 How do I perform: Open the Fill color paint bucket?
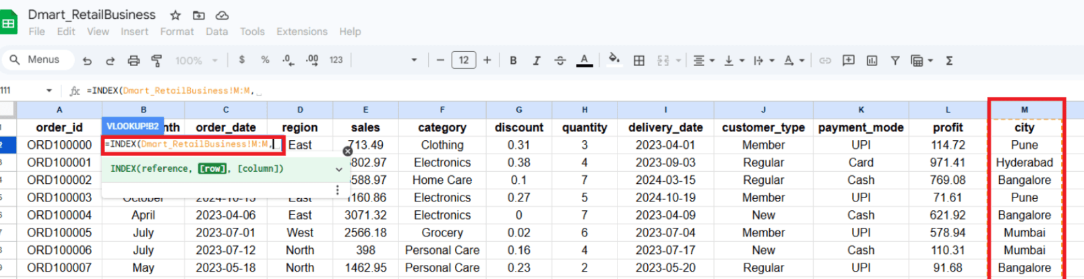tap(613, 60)
